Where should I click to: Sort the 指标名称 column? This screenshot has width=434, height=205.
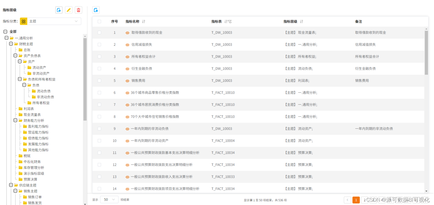pyautogui.click(x=144, y=21)
